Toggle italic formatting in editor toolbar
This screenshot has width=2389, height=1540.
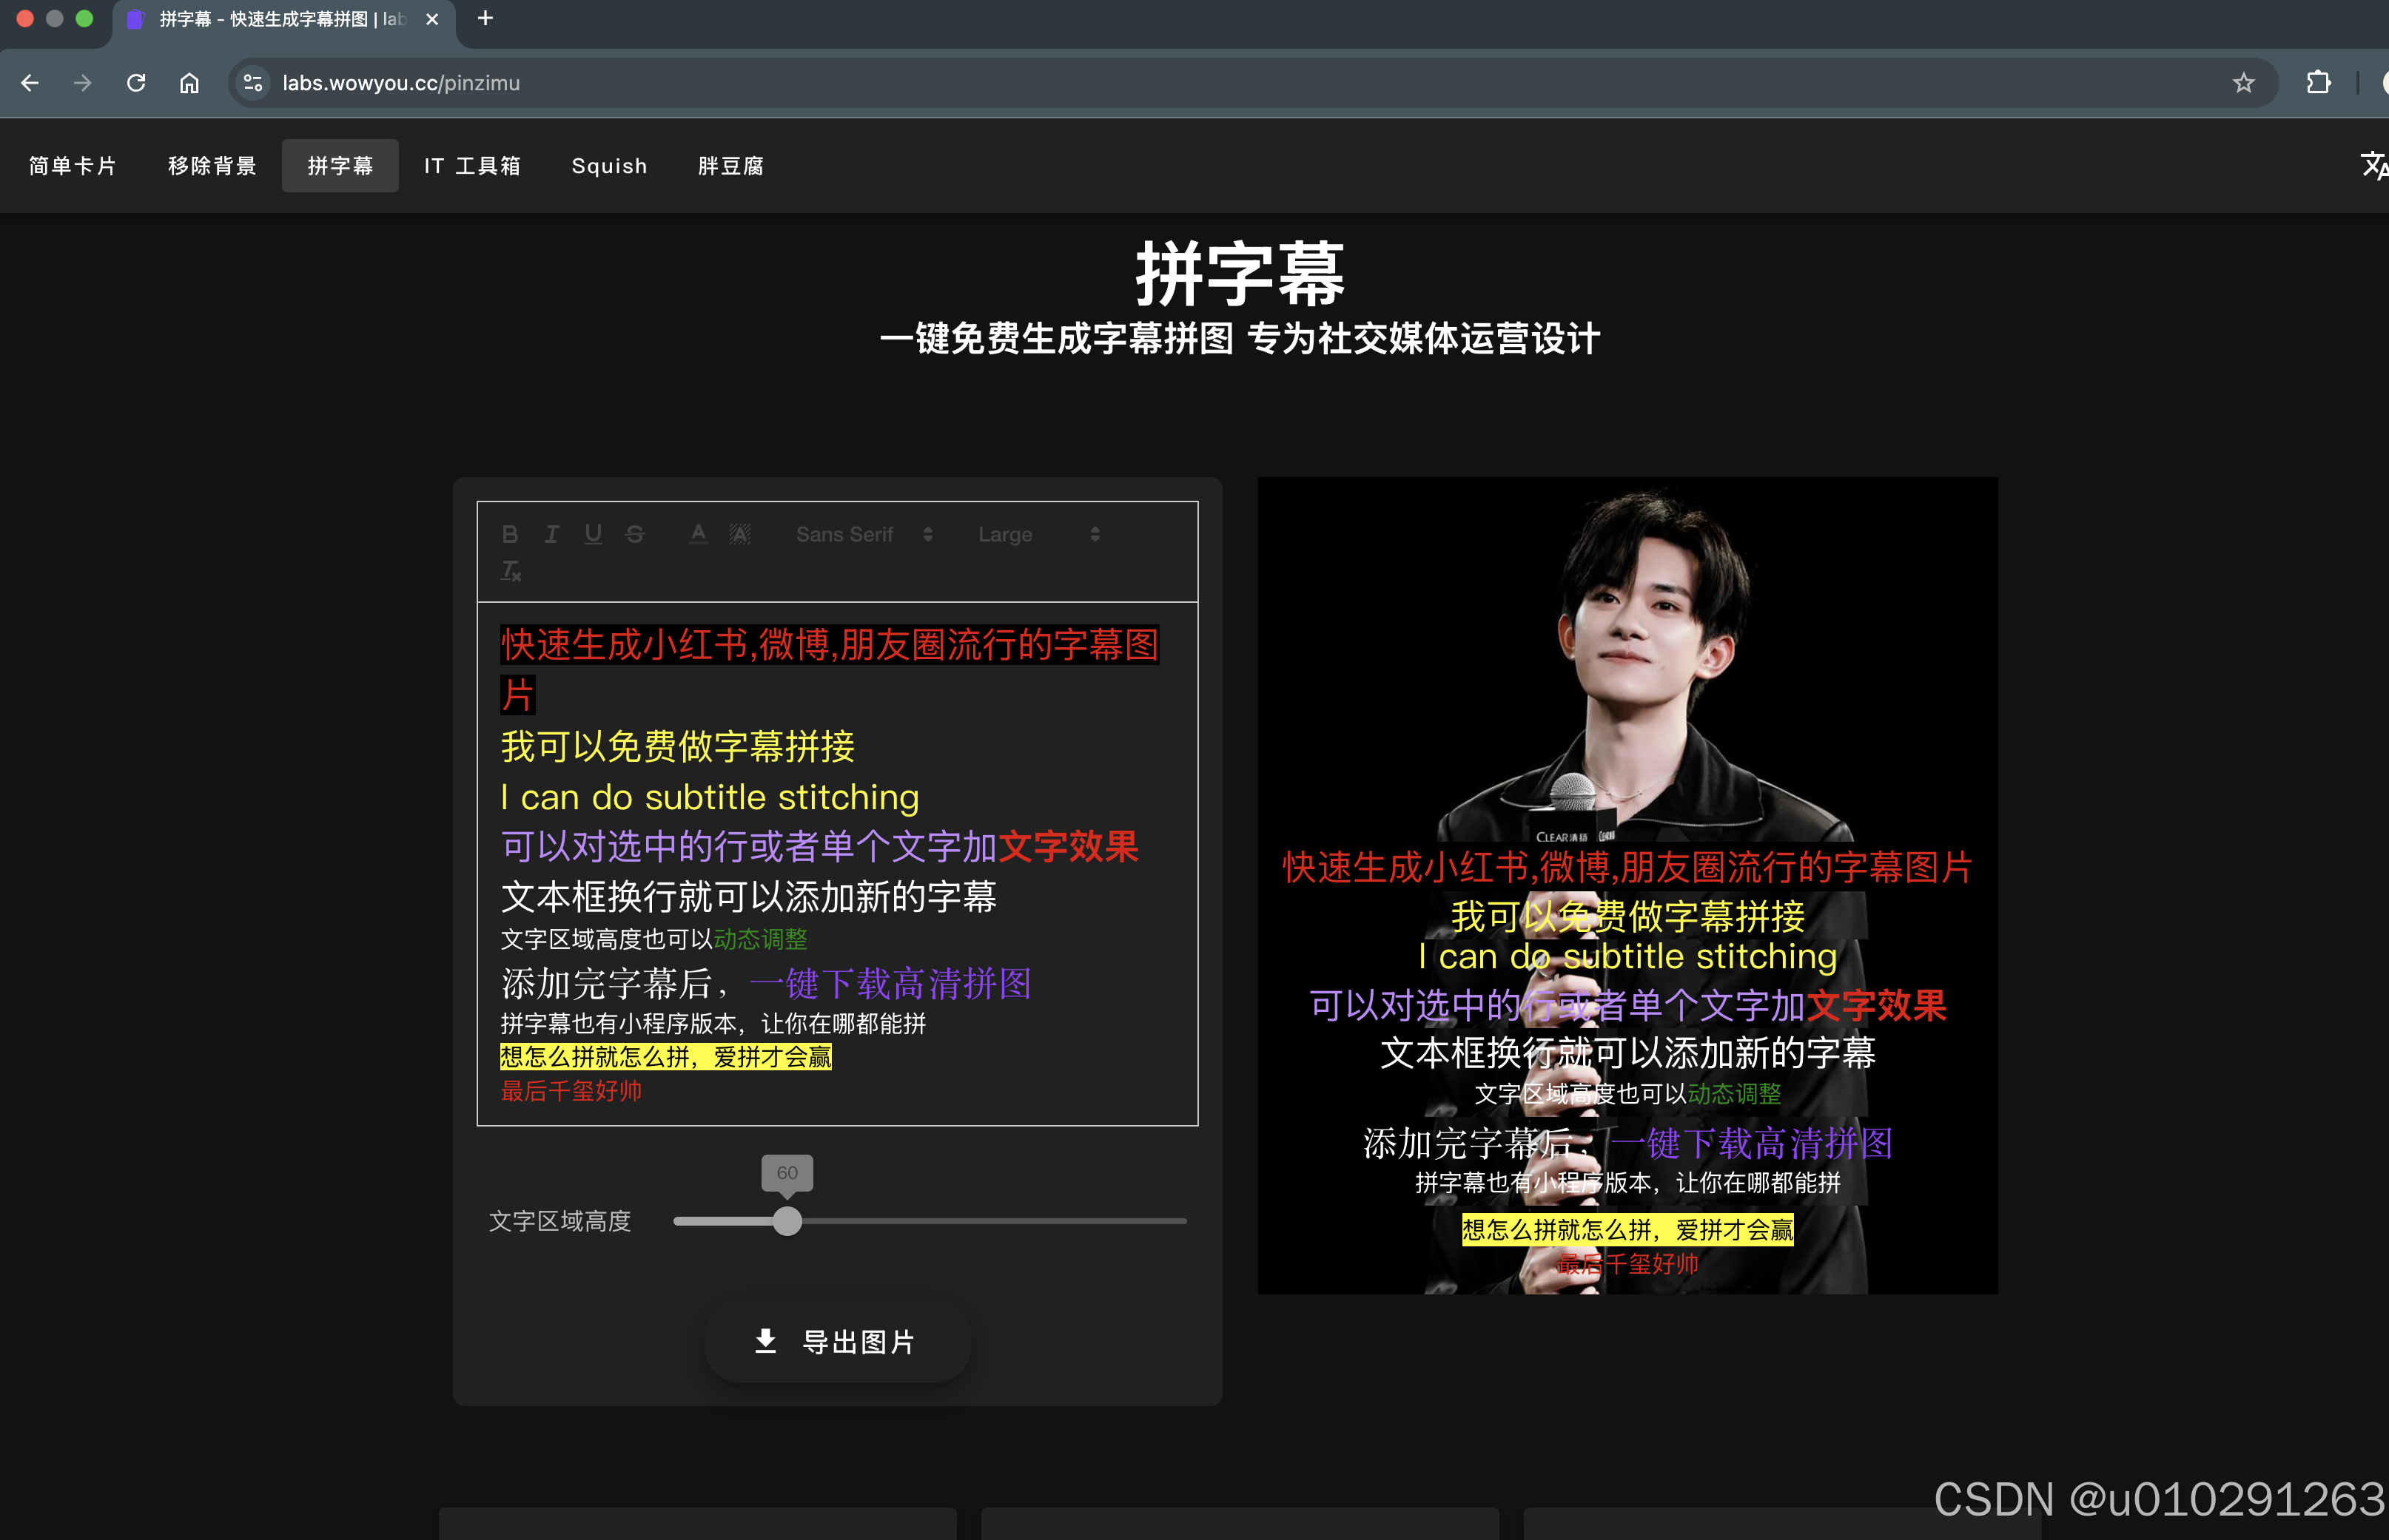point(551,534)
